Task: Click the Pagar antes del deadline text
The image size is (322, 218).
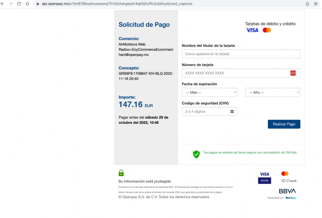Action: tap(143, 120)
